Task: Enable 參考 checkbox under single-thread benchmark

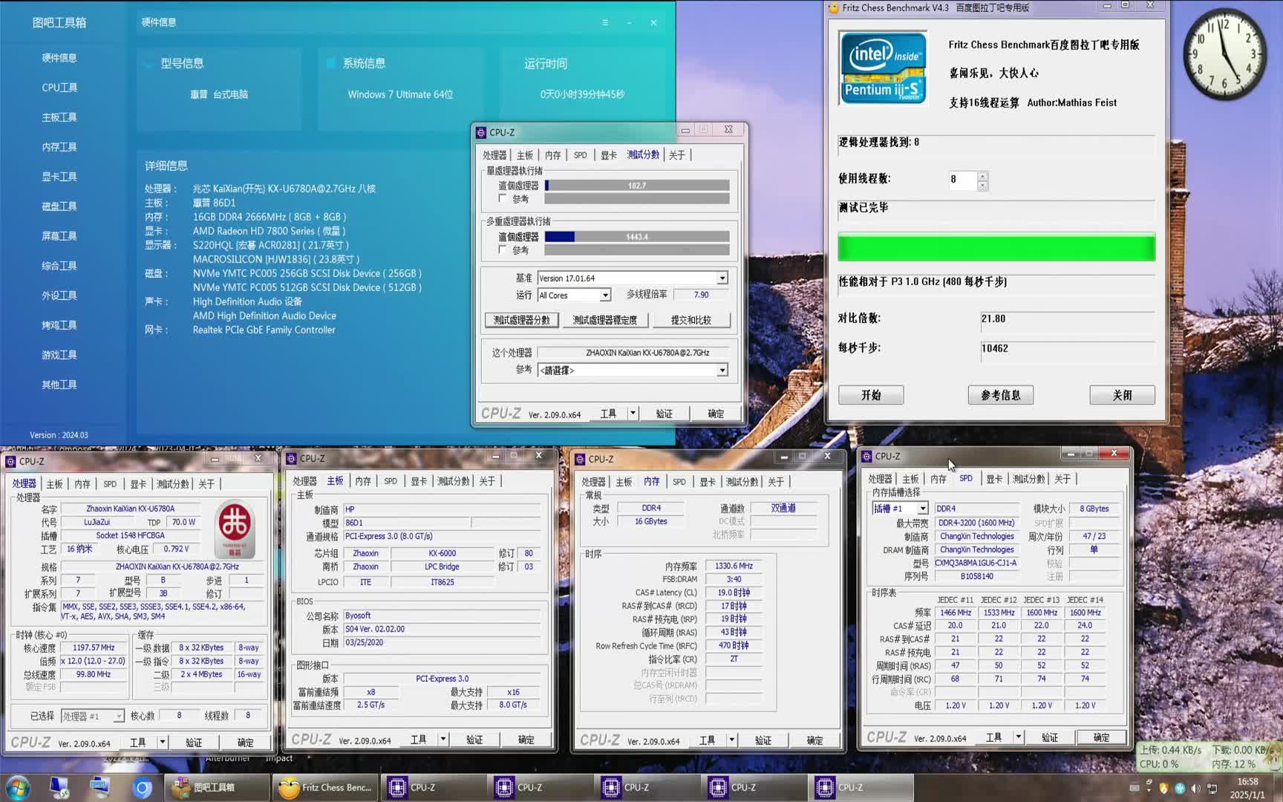Action: (x=503, y=199)
